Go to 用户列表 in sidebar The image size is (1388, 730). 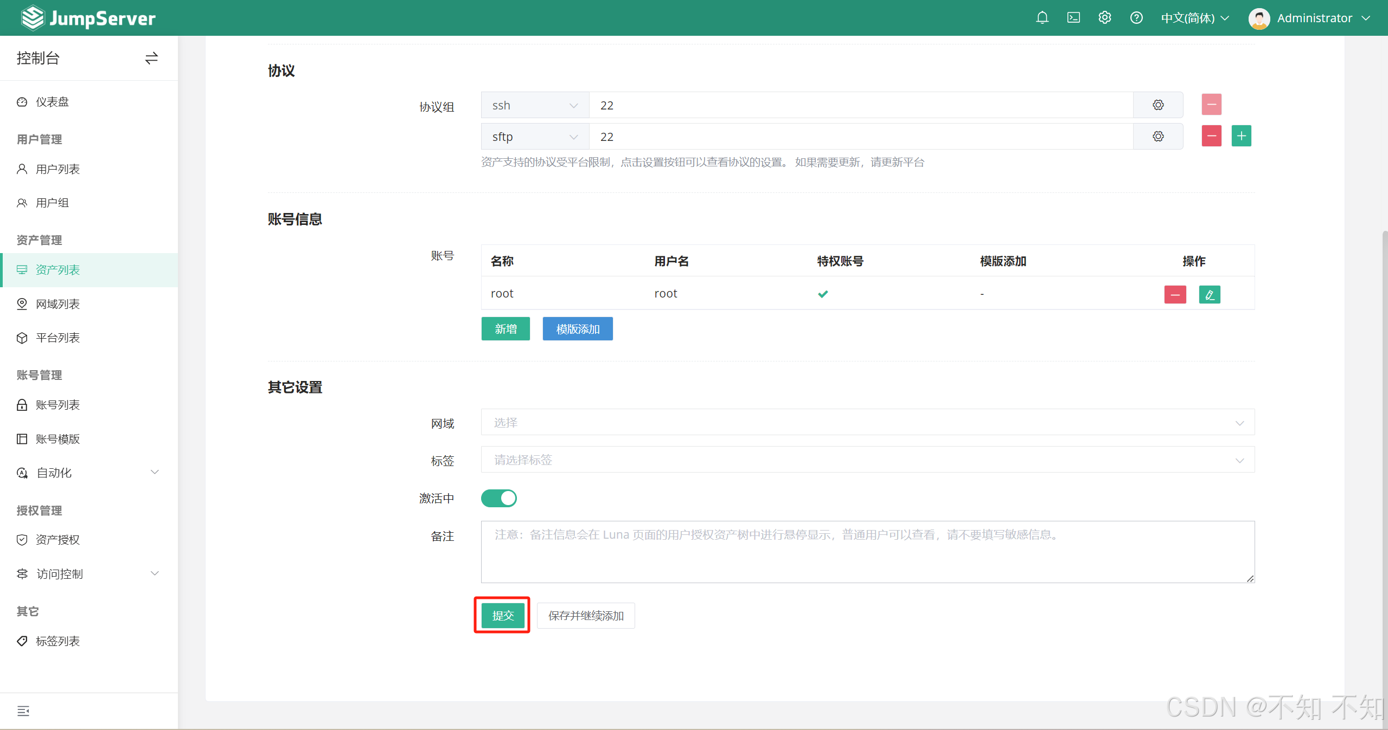pyautogui.click(x=57, y=169)
